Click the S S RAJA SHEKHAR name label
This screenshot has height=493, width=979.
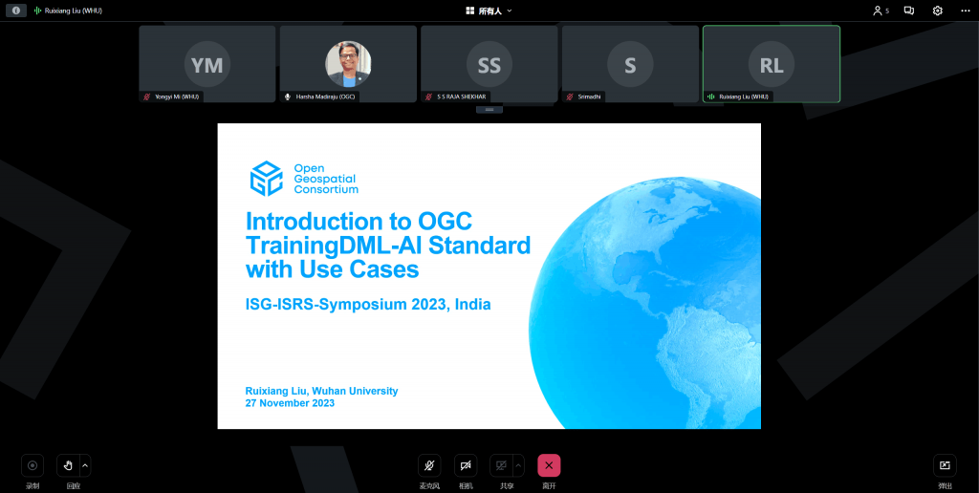(x=461, y=96)
